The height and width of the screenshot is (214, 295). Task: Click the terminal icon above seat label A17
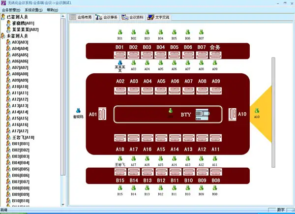[x=134, y=138]
